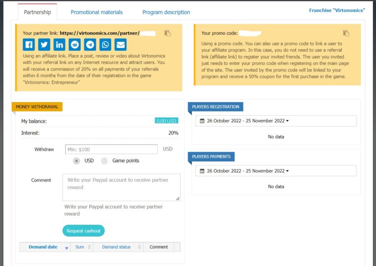Screen dimensions: 376x266
Task: Share partner link on Facebook
Action: [x=28, y=45]
